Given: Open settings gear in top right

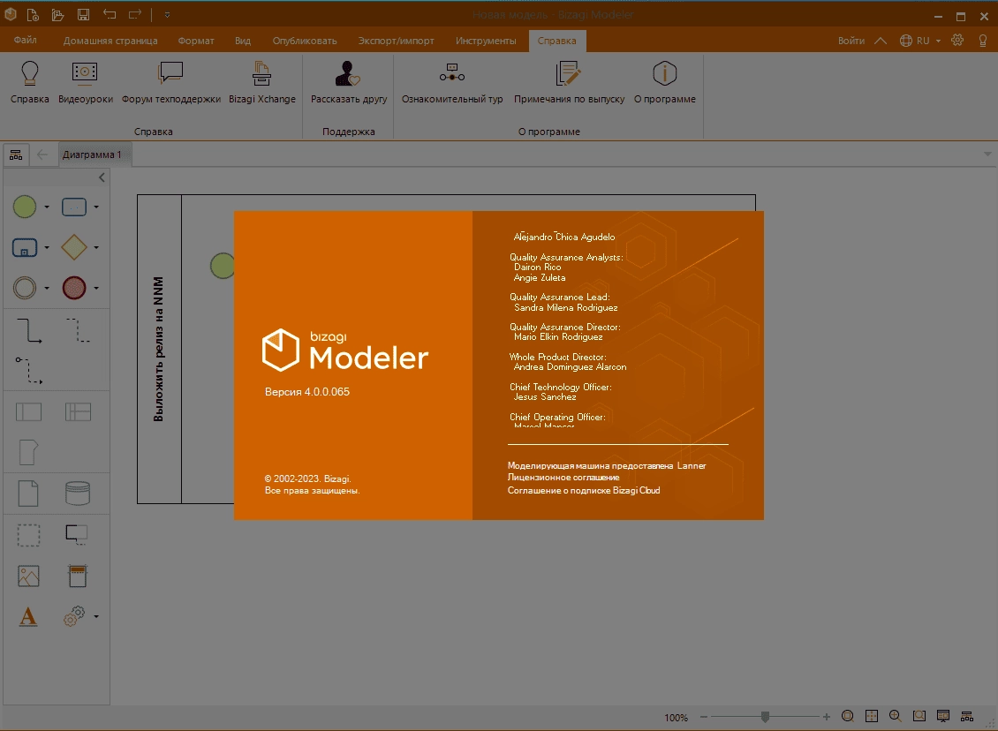Looking at the screenshot, I should pyautogui.click(x=957, y=40).
